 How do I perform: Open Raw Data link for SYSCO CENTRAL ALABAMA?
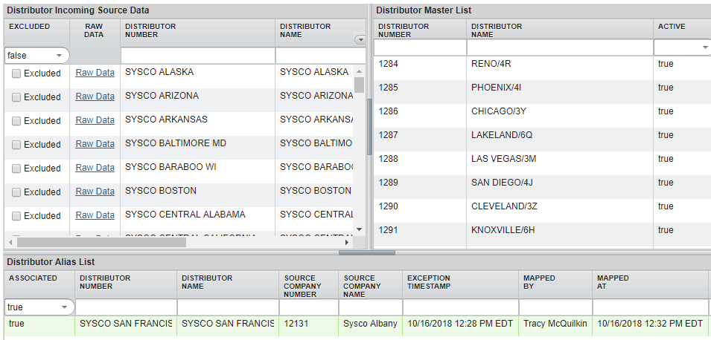pos(95,215)
